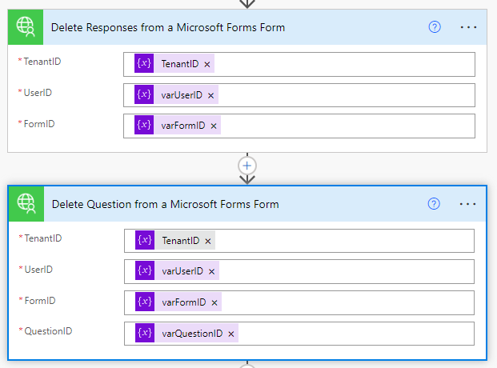497x368 pixels.
Task: Focus TenantID input field in Delete Question
Action: click(299, 241)
